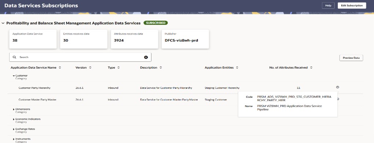Expand the Instruments category
The image size is (374, 143).
click(14, 139)
